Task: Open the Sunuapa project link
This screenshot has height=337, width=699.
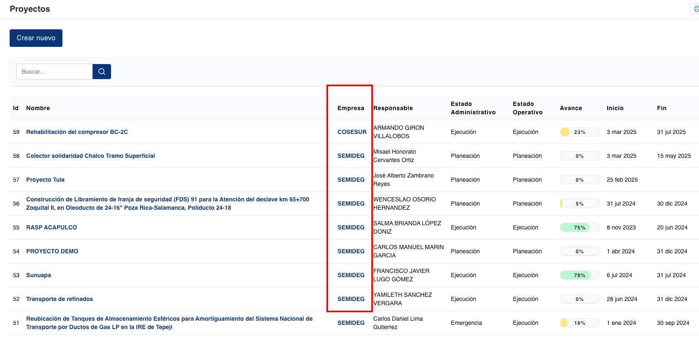Action: (39, 275)
